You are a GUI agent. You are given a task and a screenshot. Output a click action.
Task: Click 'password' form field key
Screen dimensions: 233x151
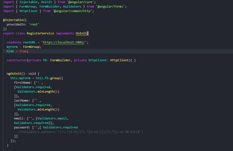21,127
